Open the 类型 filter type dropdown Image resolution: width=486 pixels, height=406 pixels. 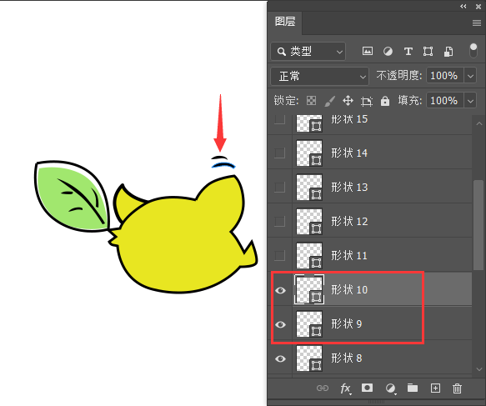pyautogui.click(x=308, y=52)
